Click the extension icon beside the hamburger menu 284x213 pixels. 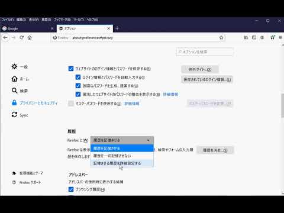click(x=273, y=37)
